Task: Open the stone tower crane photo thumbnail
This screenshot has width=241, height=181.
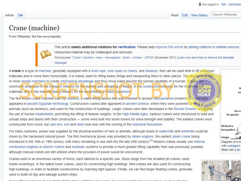Action: (221, 171)
